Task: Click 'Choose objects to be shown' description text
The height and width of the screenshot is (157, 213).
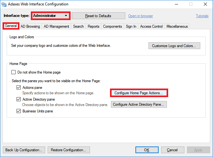Action: pyautogui.click(x=65, y=105)
